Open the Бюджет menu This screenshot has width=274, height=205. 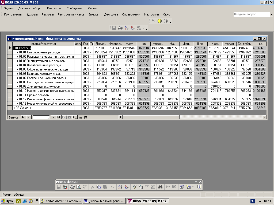pos(94,14)
